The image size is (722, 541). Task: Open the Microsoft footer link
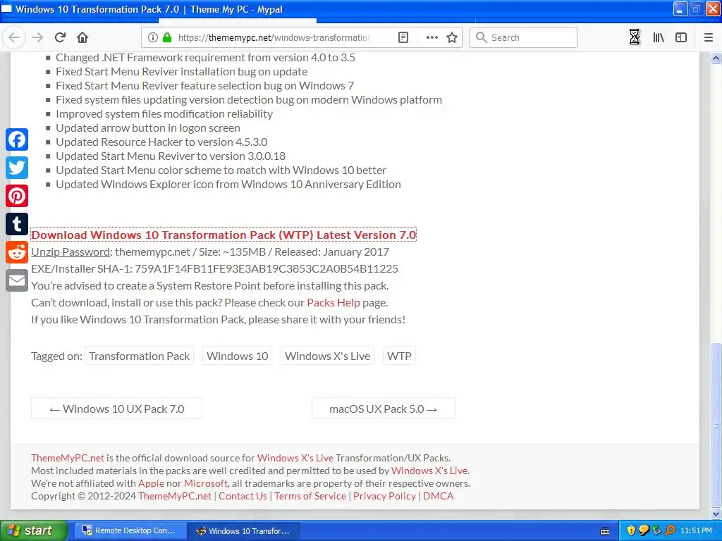205,483
